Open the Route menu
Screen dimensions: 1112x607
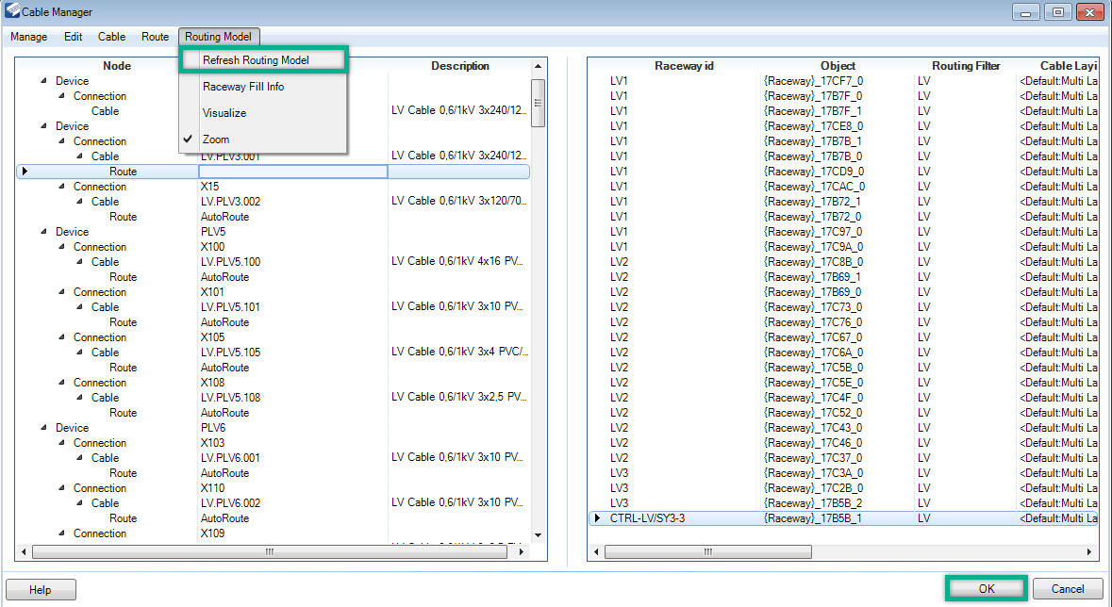155,37
